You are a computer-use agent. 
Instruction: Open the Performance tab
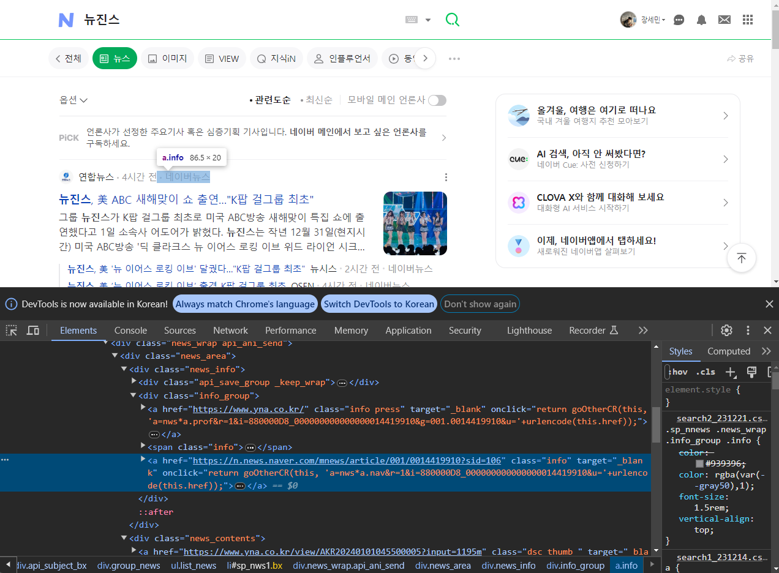(x=291, y=331)
